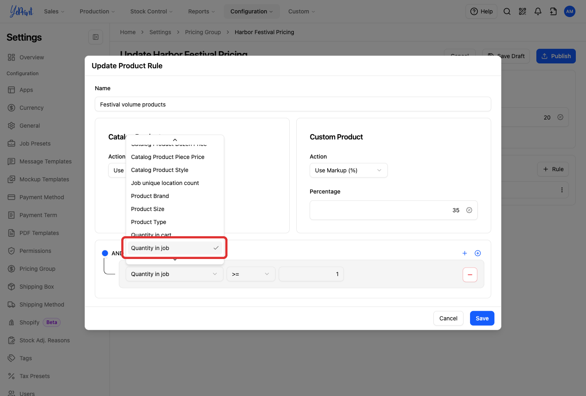Image resolution: width=586 pixels, height=396 pixels.
Task: Open the Quantity in job field dropdown
Action: [175, 274]
